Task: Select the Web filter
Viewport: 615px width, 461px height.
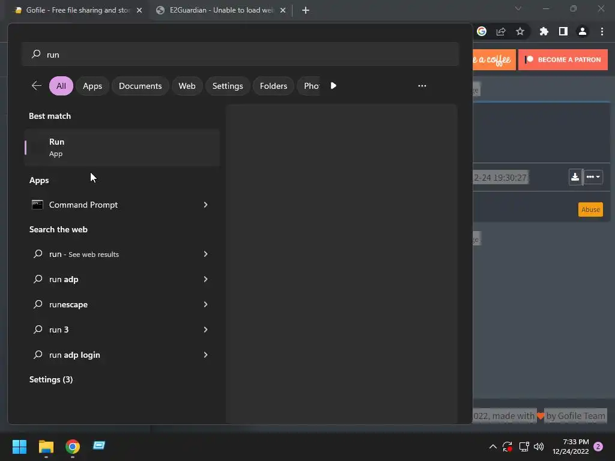Action: 187,86
